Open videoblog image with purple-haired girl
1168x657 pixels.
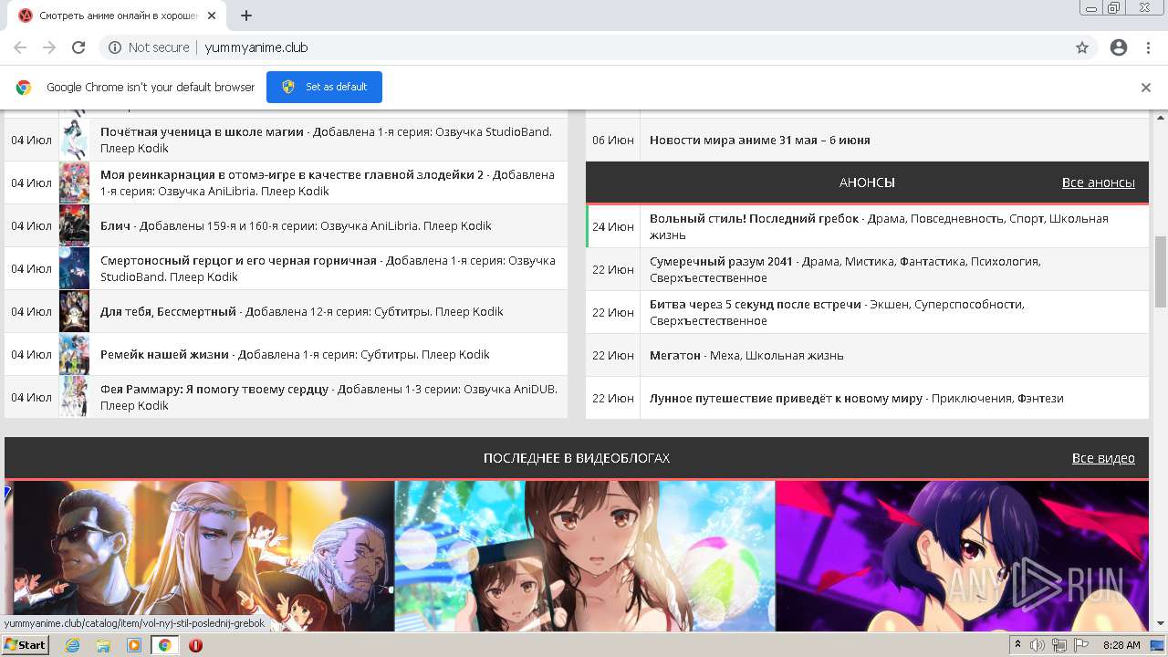pos(962,556)
